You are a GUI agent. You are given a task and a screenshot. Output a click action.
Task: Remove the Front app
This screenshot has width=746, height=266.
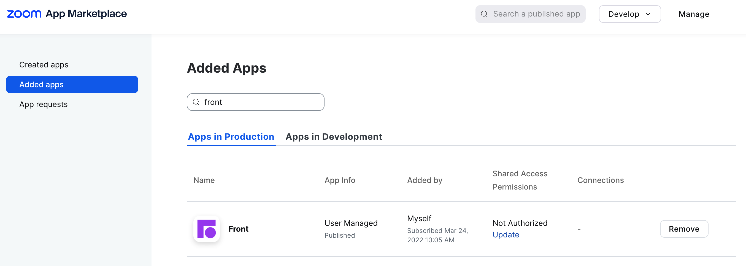click(x=684, y=229)
